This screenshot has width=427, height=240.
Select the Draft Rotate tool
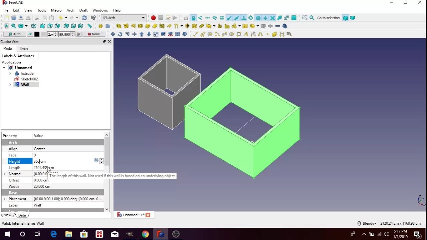pos(120,34)
